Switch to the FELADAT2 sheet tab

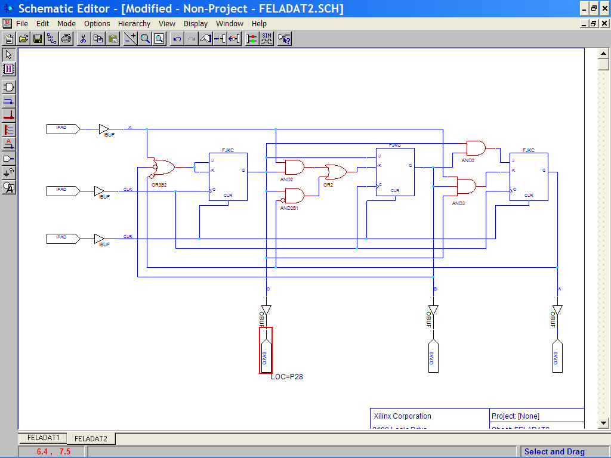(91, 438)
